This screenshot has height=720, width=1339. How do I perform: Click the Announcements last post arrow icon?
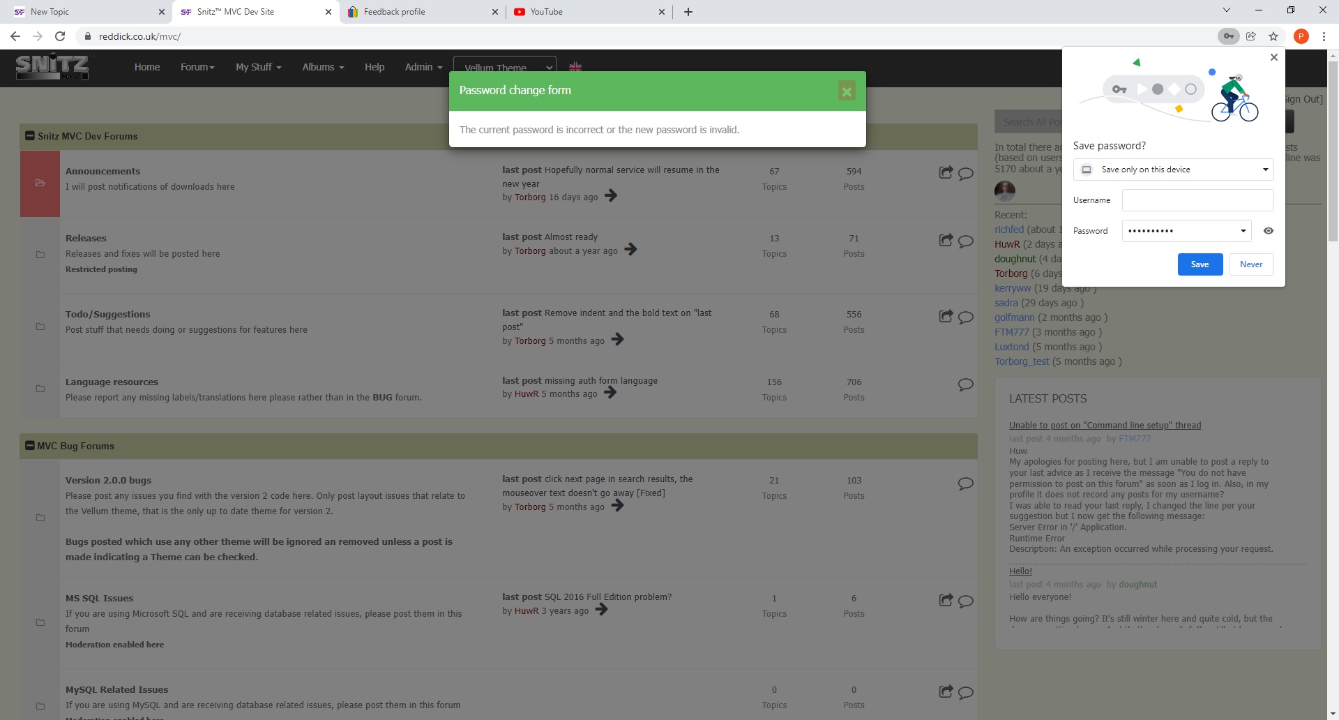pyautogui.click(x=611, y=196)
